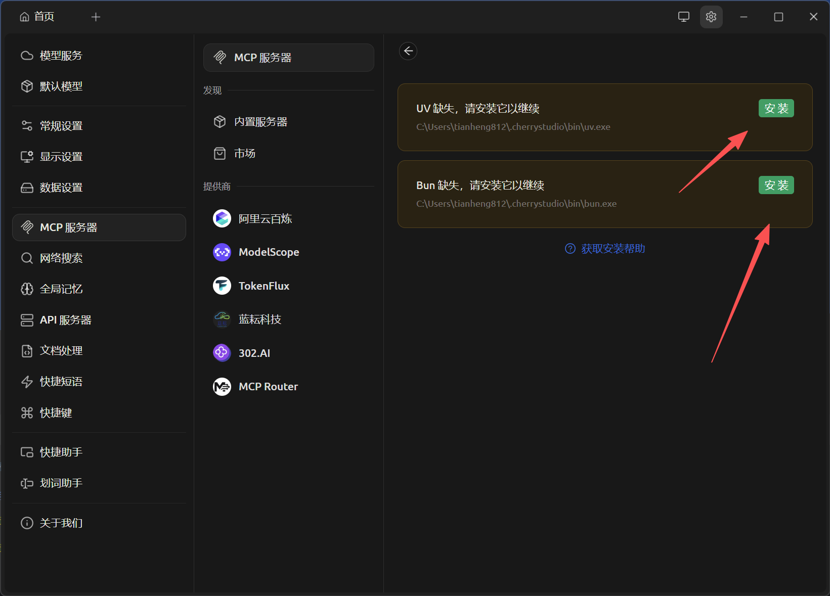830x596 pixels.
Task: Open 快捷键 label in sidebar
Action: [56, 413]
